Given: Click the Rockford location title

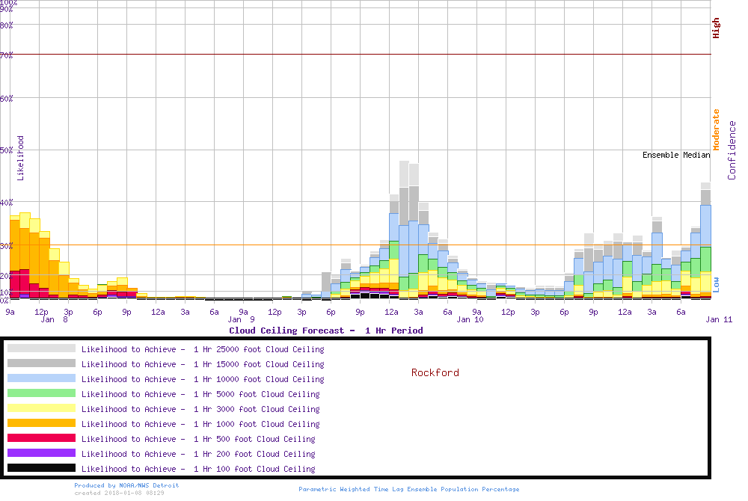Looking at the screenshot, I should (435, 372).
